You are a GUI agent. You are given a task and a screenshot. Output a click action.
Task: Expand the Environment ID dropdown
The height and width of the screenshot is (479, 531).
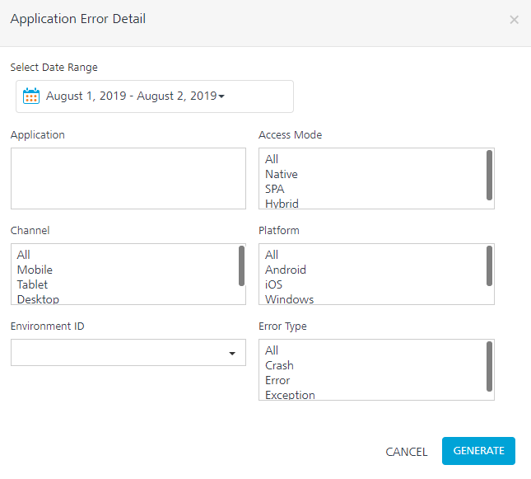coord(232,353)
